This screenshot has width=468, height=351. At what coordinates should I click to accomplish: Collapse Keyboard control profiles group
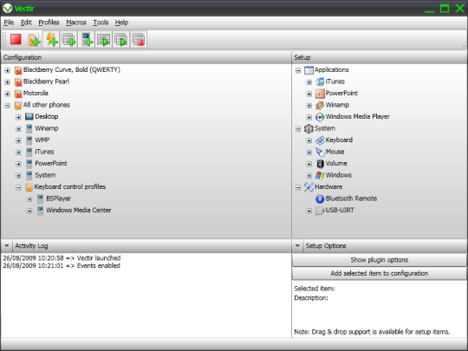(x=18, y=187)
